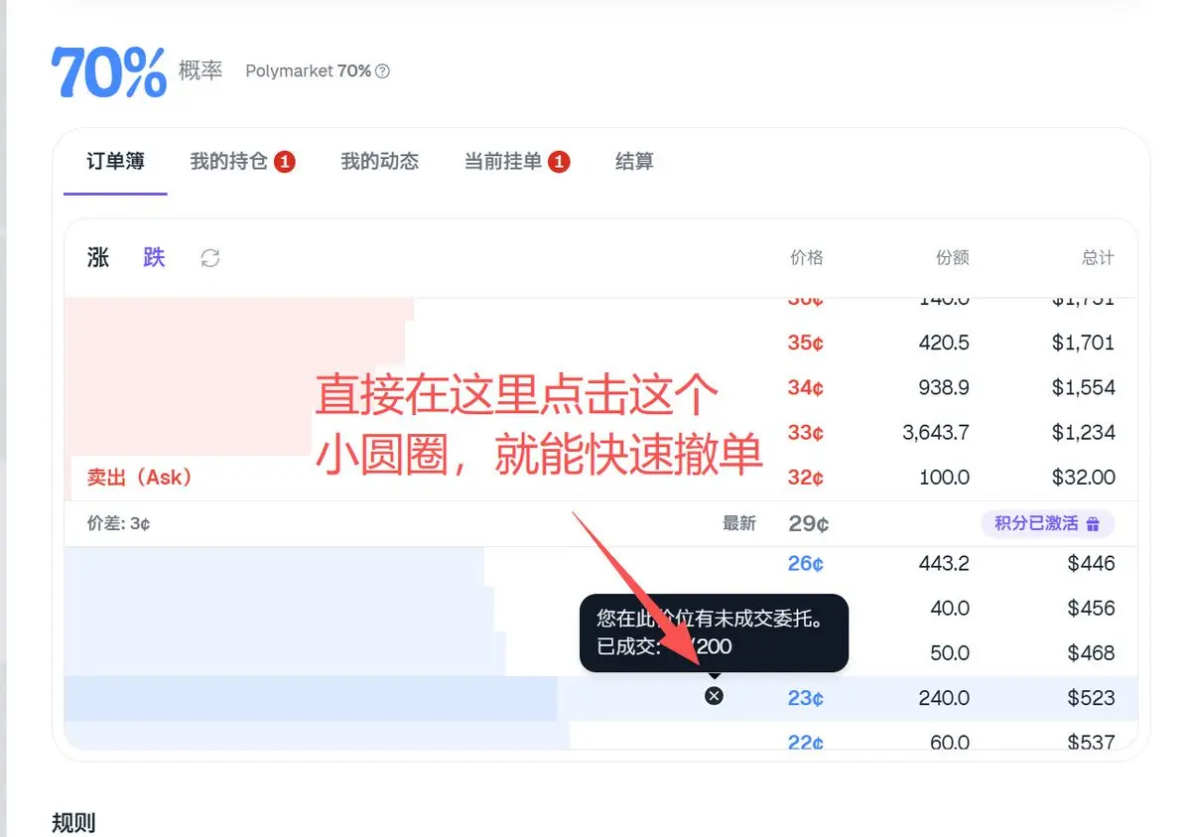Click the 100.0 shares value
This screenshot has width=1191, height=837.
coord(945,478)
